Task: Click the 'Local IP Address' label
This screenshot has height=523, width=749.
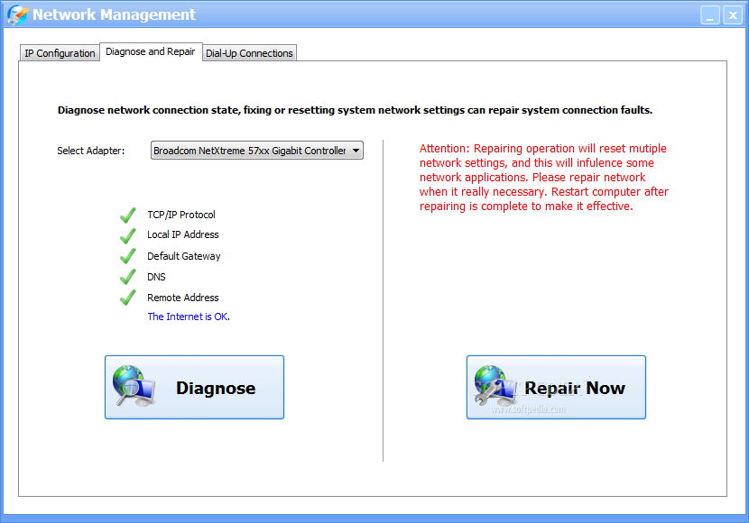Action: (183, 234)
